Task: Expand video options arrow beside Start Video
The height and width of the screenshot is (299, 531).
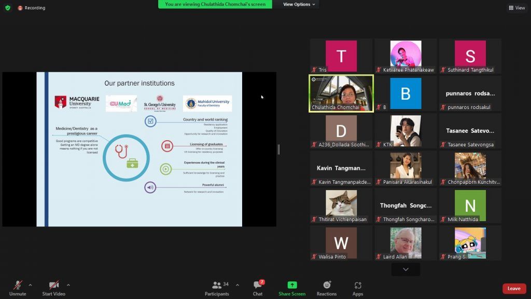Action: coord(68,285)
